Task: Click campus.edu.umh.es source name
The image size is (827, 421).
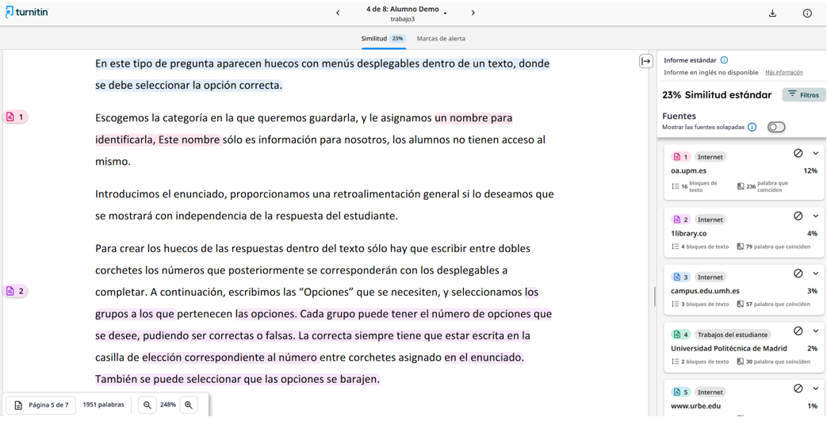Action: [705, 291]
